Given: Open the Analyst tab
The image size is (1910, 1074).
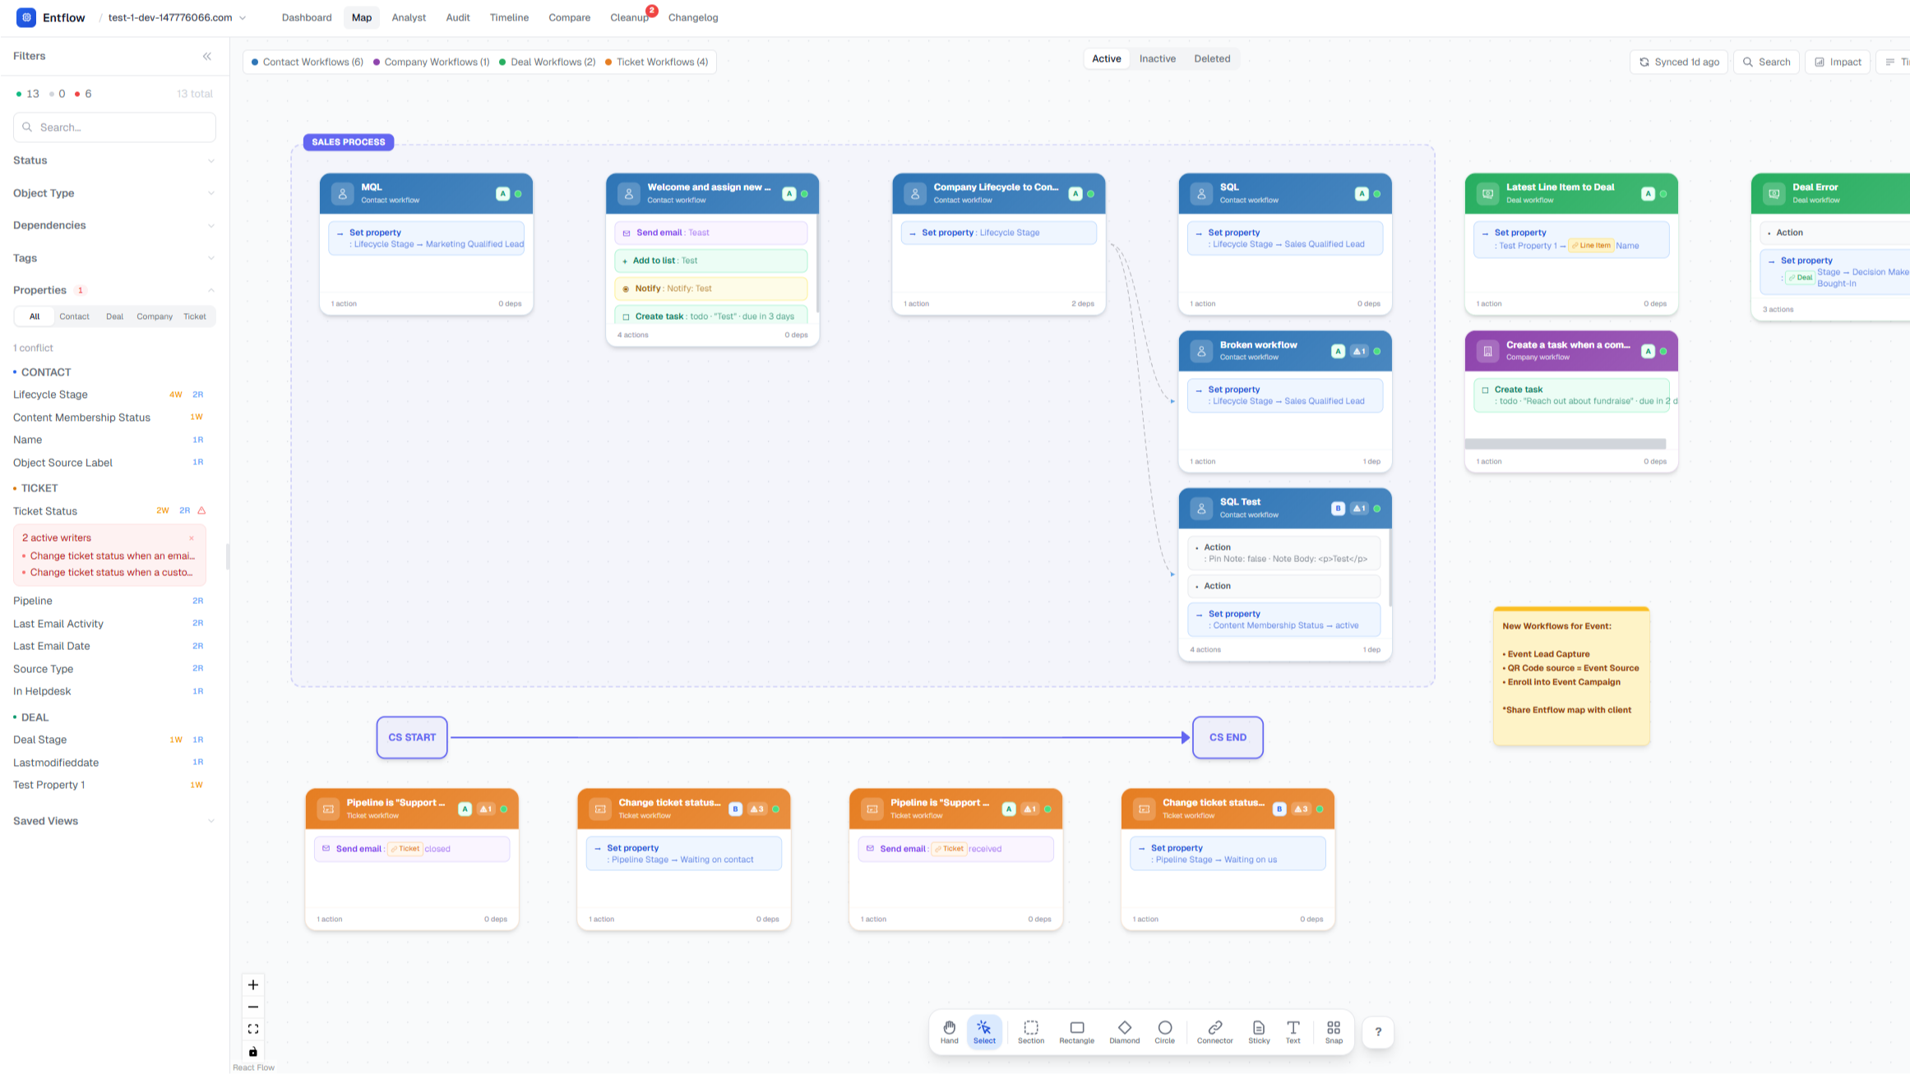Looking at the screenshot, I should [409, 17].
